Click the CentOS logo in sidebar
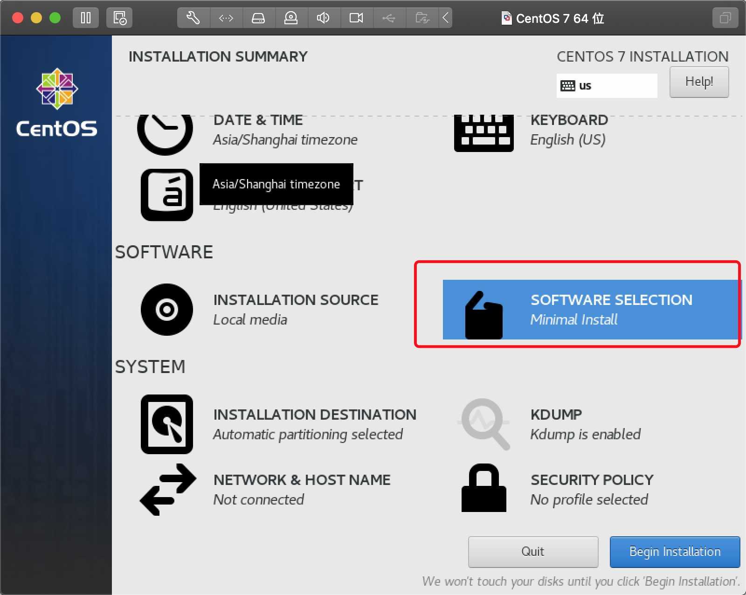The image size is (746, 595). pyautogui.click(x=57, y=103)
